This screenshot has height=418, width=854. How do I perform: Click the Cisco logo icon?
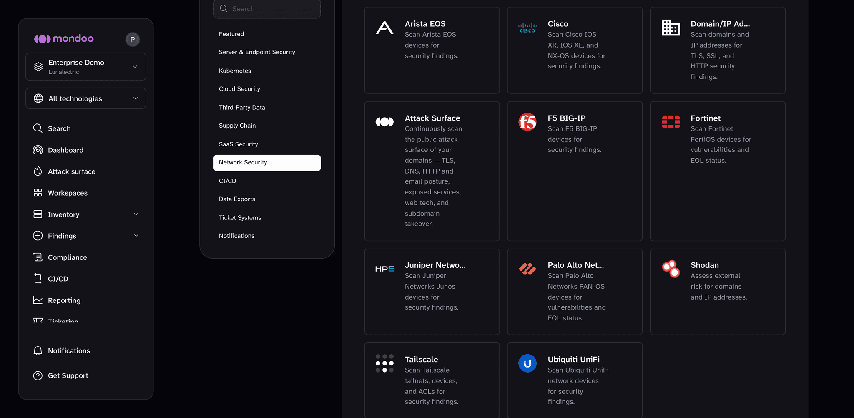pyautogui.click(x=527, y=28)
